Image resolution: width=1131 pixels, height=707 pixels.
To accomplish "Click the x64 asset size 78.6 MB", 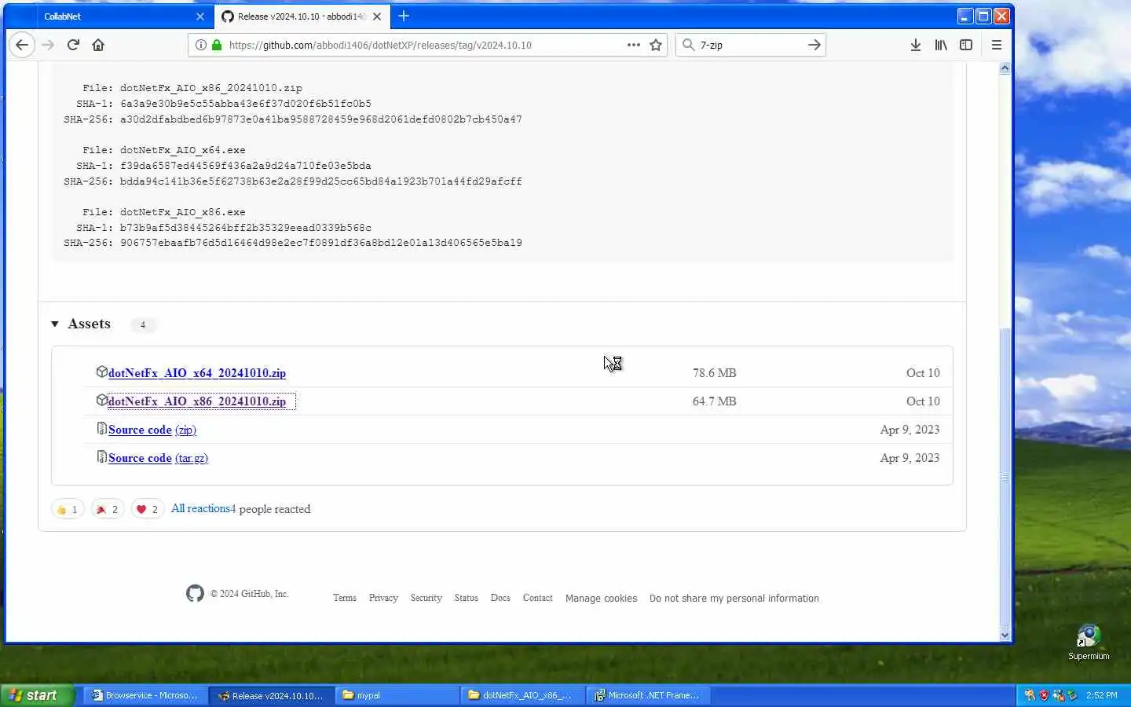I will (715, 373).
